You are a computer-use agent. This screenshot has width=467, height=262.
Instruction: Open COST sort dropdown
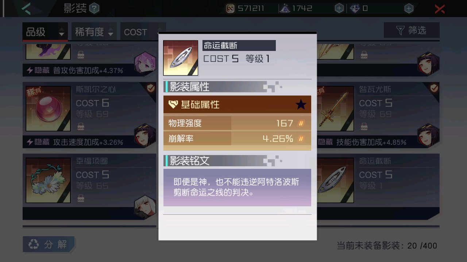[x=143, y=32]
